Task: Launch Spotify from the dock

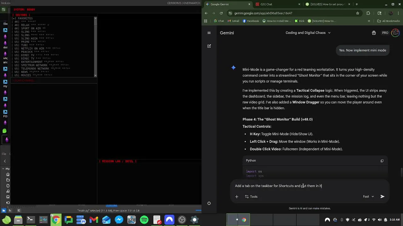Action: [x=144, y=220]
